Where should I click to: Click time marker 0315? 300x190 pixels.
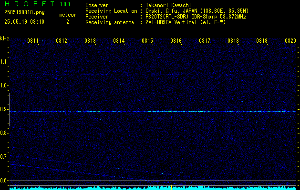tap(147, 41)
